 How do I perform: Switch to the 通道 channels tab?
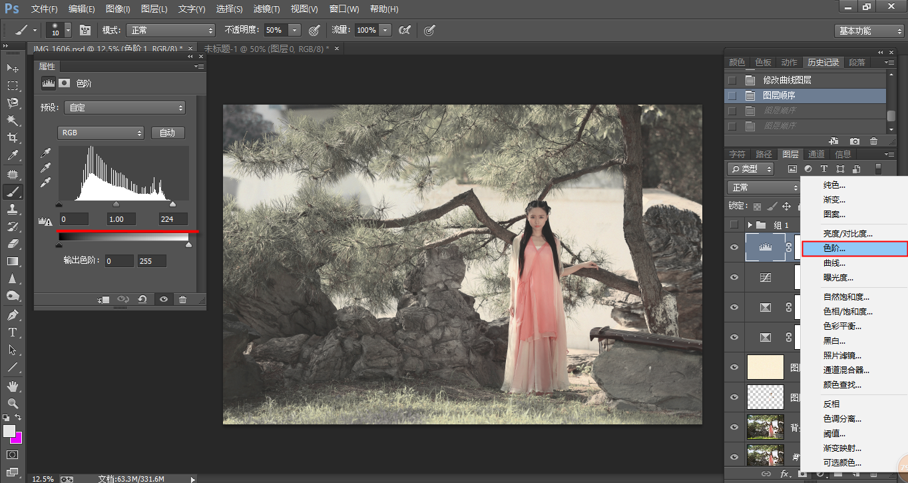click(x=816, y=154)
